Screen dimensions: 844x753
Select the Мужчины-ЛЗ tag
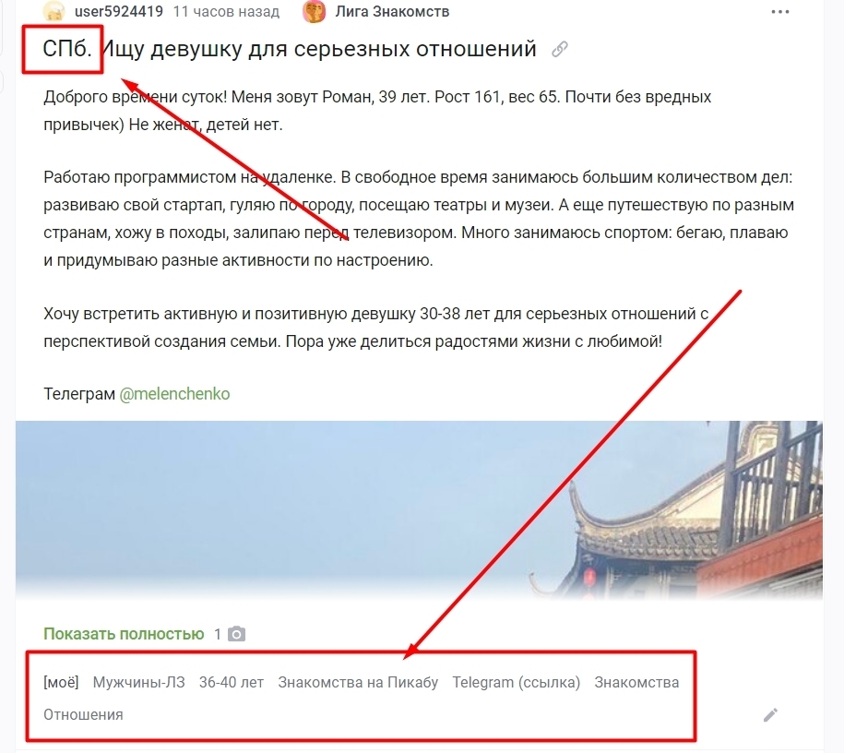click(139, 683)
